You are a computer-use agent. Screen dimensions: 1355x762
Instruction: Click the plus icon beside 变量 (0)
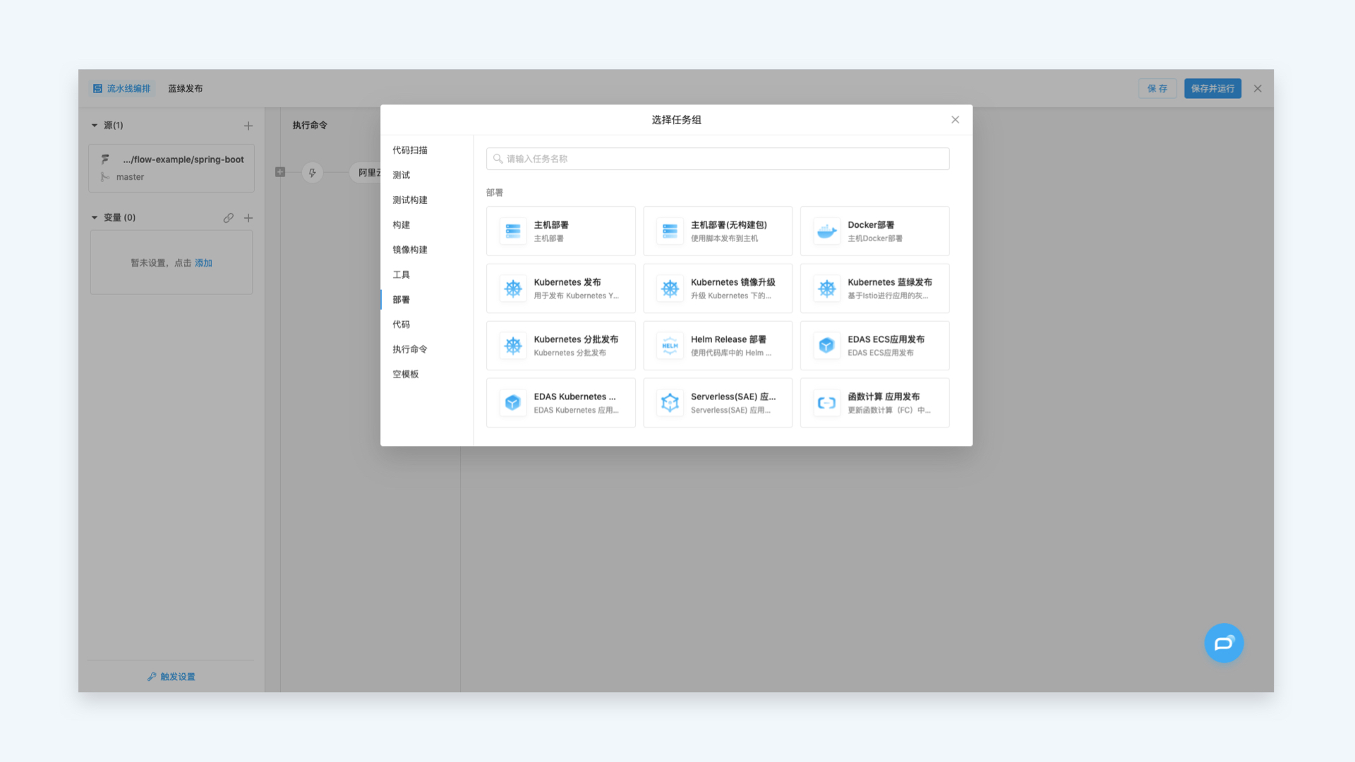pos(248,217)
